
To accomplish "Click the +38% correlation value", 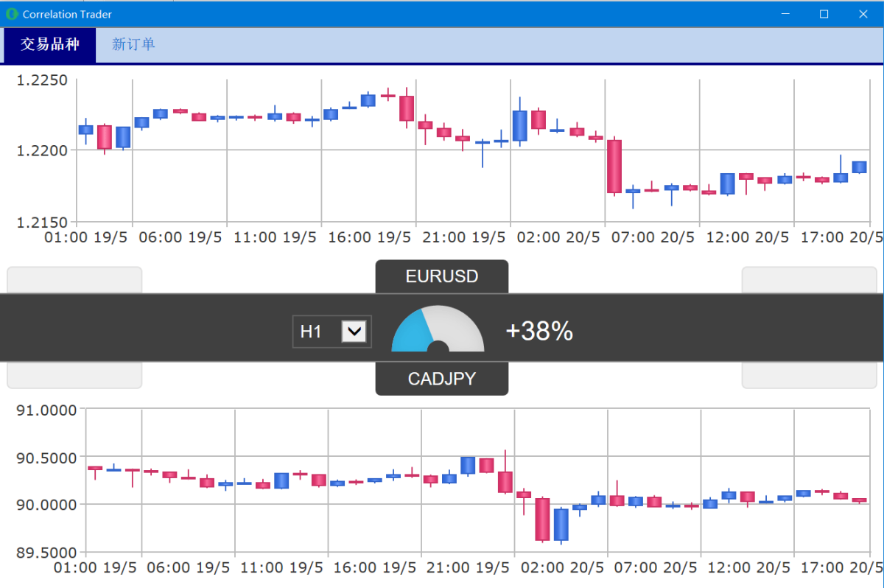I will tap(540, 331).
